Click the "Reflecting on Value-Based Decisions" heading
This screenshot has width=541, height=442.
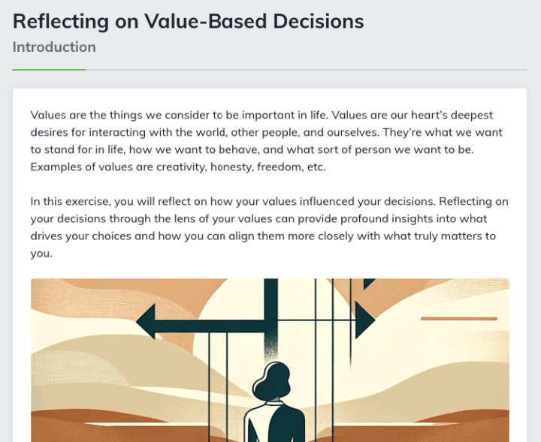coord(188,21)
